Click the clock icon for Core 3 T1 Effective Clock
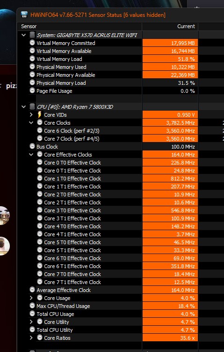 tap(40, 218)
